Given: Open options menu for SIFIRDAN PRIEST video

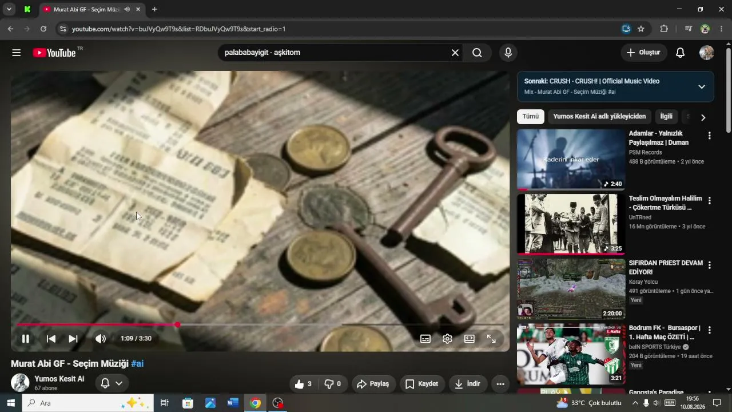Looking at the screenshot, I should pyautogui.click(x=709, y=266).
